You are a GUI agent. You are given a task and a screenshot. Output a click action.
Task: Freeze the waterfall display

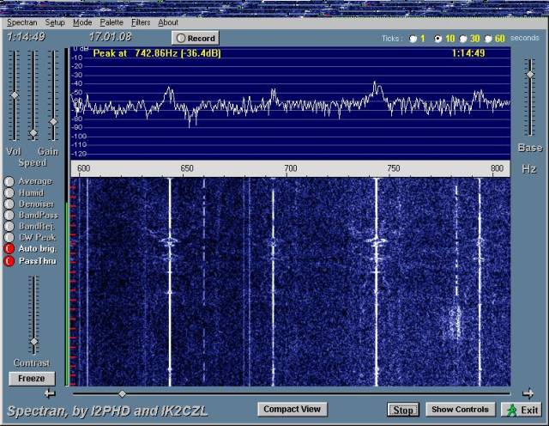(32, 379)
